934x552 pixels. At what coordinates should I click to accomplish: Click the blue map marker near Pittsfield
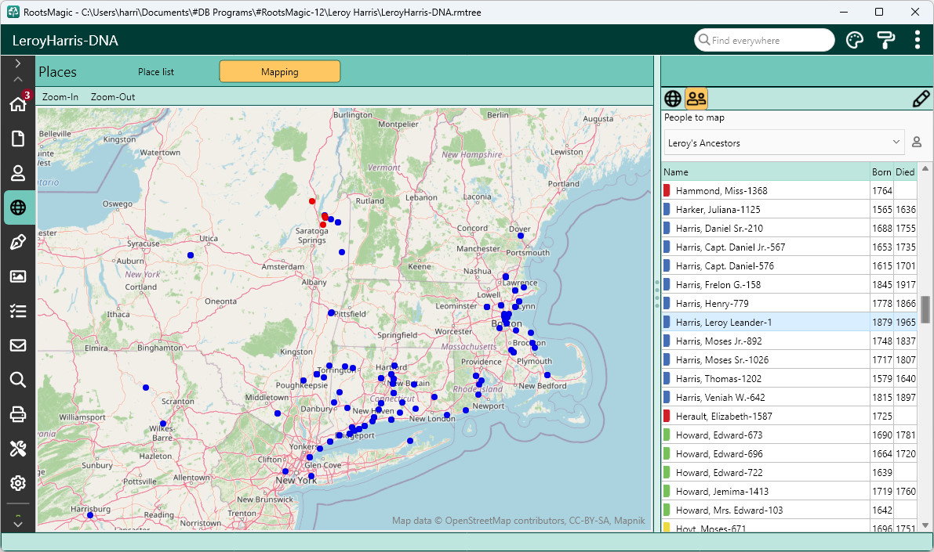pyautogui.click(x=331, y=313)
